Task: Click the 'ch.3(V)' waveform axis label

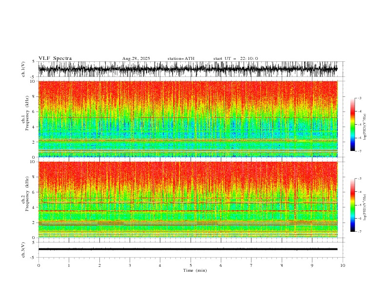Action: pos(23,250)
